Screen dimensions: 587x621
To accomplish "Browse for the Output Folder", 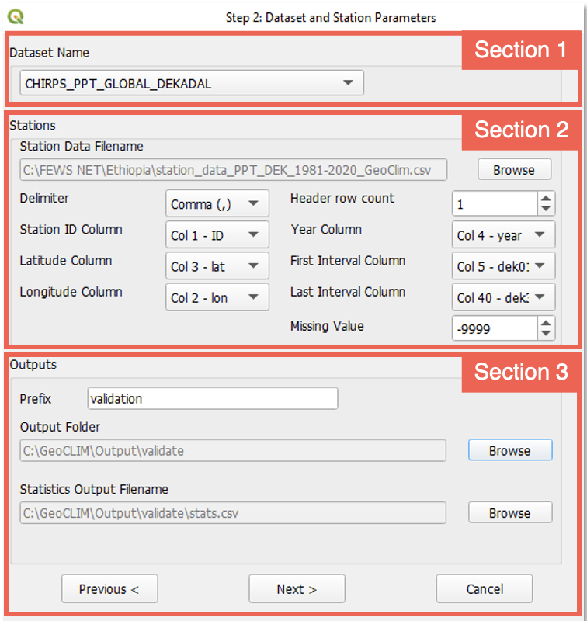I will click(509, 450).
